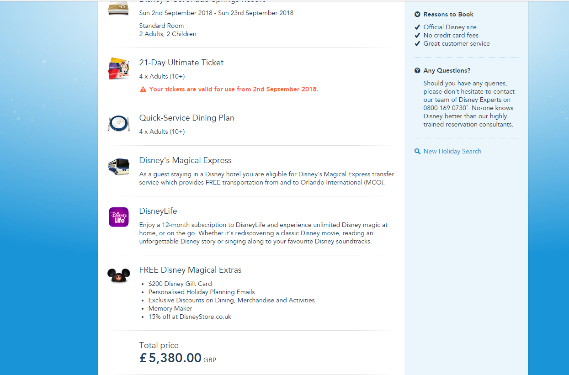
Task: Click the Any Questions help icon
Action: click(417, 71)
